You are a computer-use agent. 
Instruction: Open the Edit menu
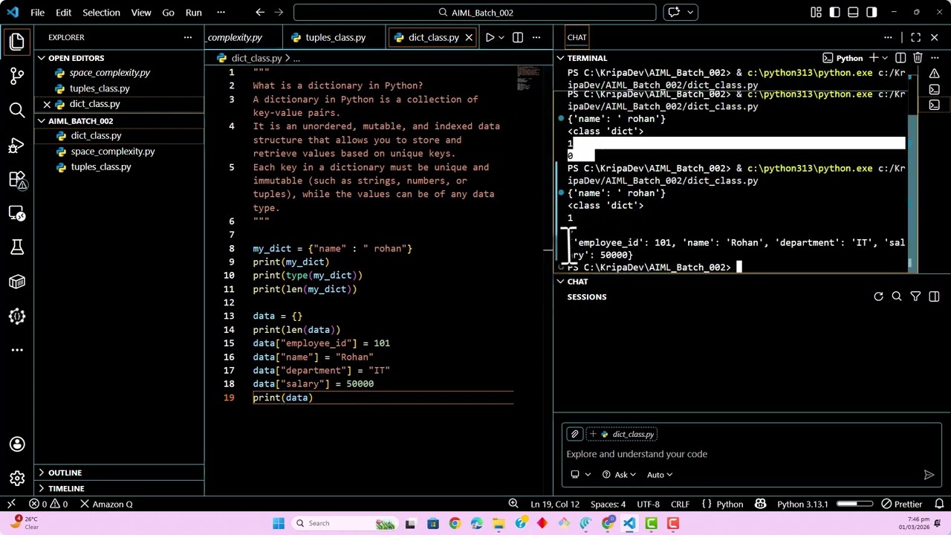coord(63,12)
